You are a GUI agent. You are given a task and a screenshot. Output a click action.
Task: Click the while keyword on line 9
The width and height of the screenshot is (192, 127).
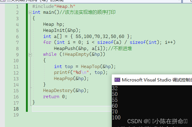coord(50,54)
